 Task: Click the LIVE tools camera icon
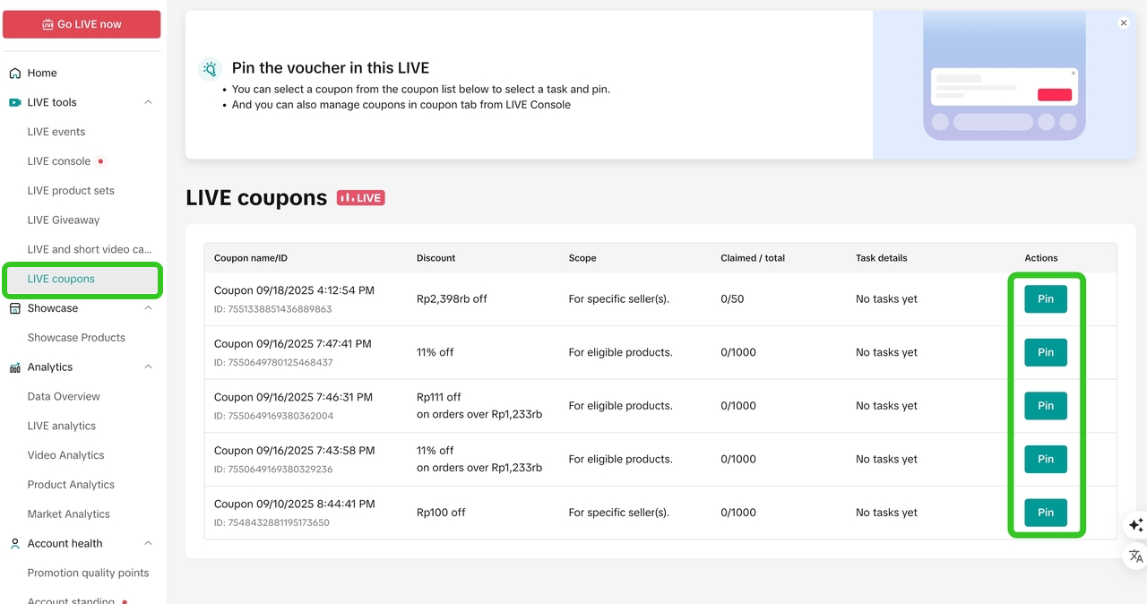(15, 103)
